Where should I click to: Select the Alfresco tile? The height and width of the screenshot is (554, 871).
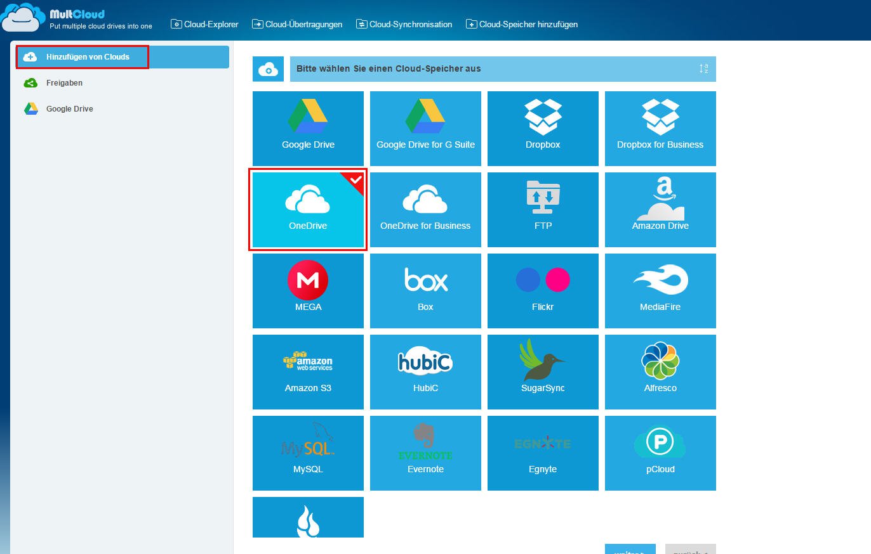click(x=660, y=372)
